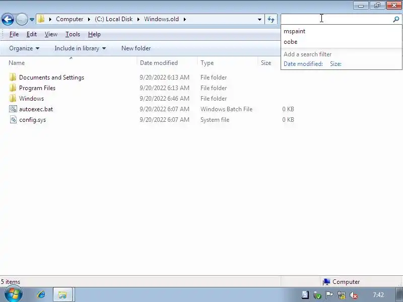Click the autoexec.bat file name
Screen dimensions: 403x302
point(36,109)
